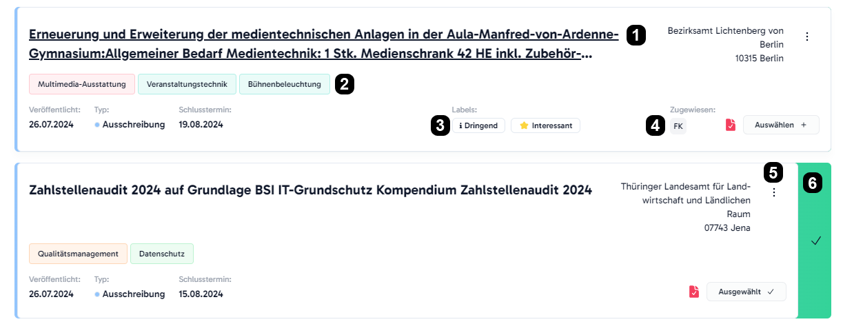This screenshot has height=324, width=843.
Task: Select the Veranstaltungstechnik tag
Action: point(187,84)
